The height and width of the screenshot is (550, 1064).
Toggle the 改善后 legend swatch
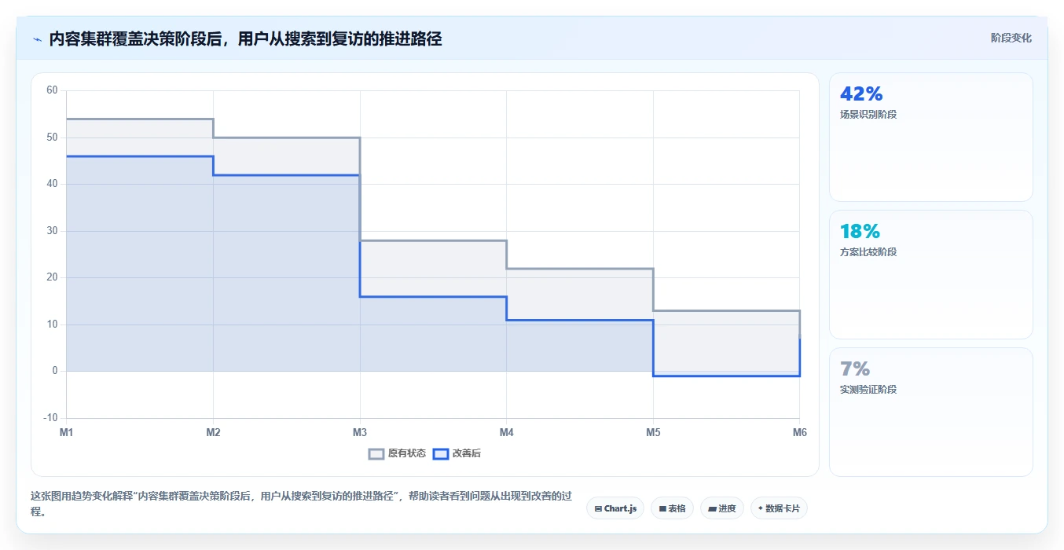441,453
